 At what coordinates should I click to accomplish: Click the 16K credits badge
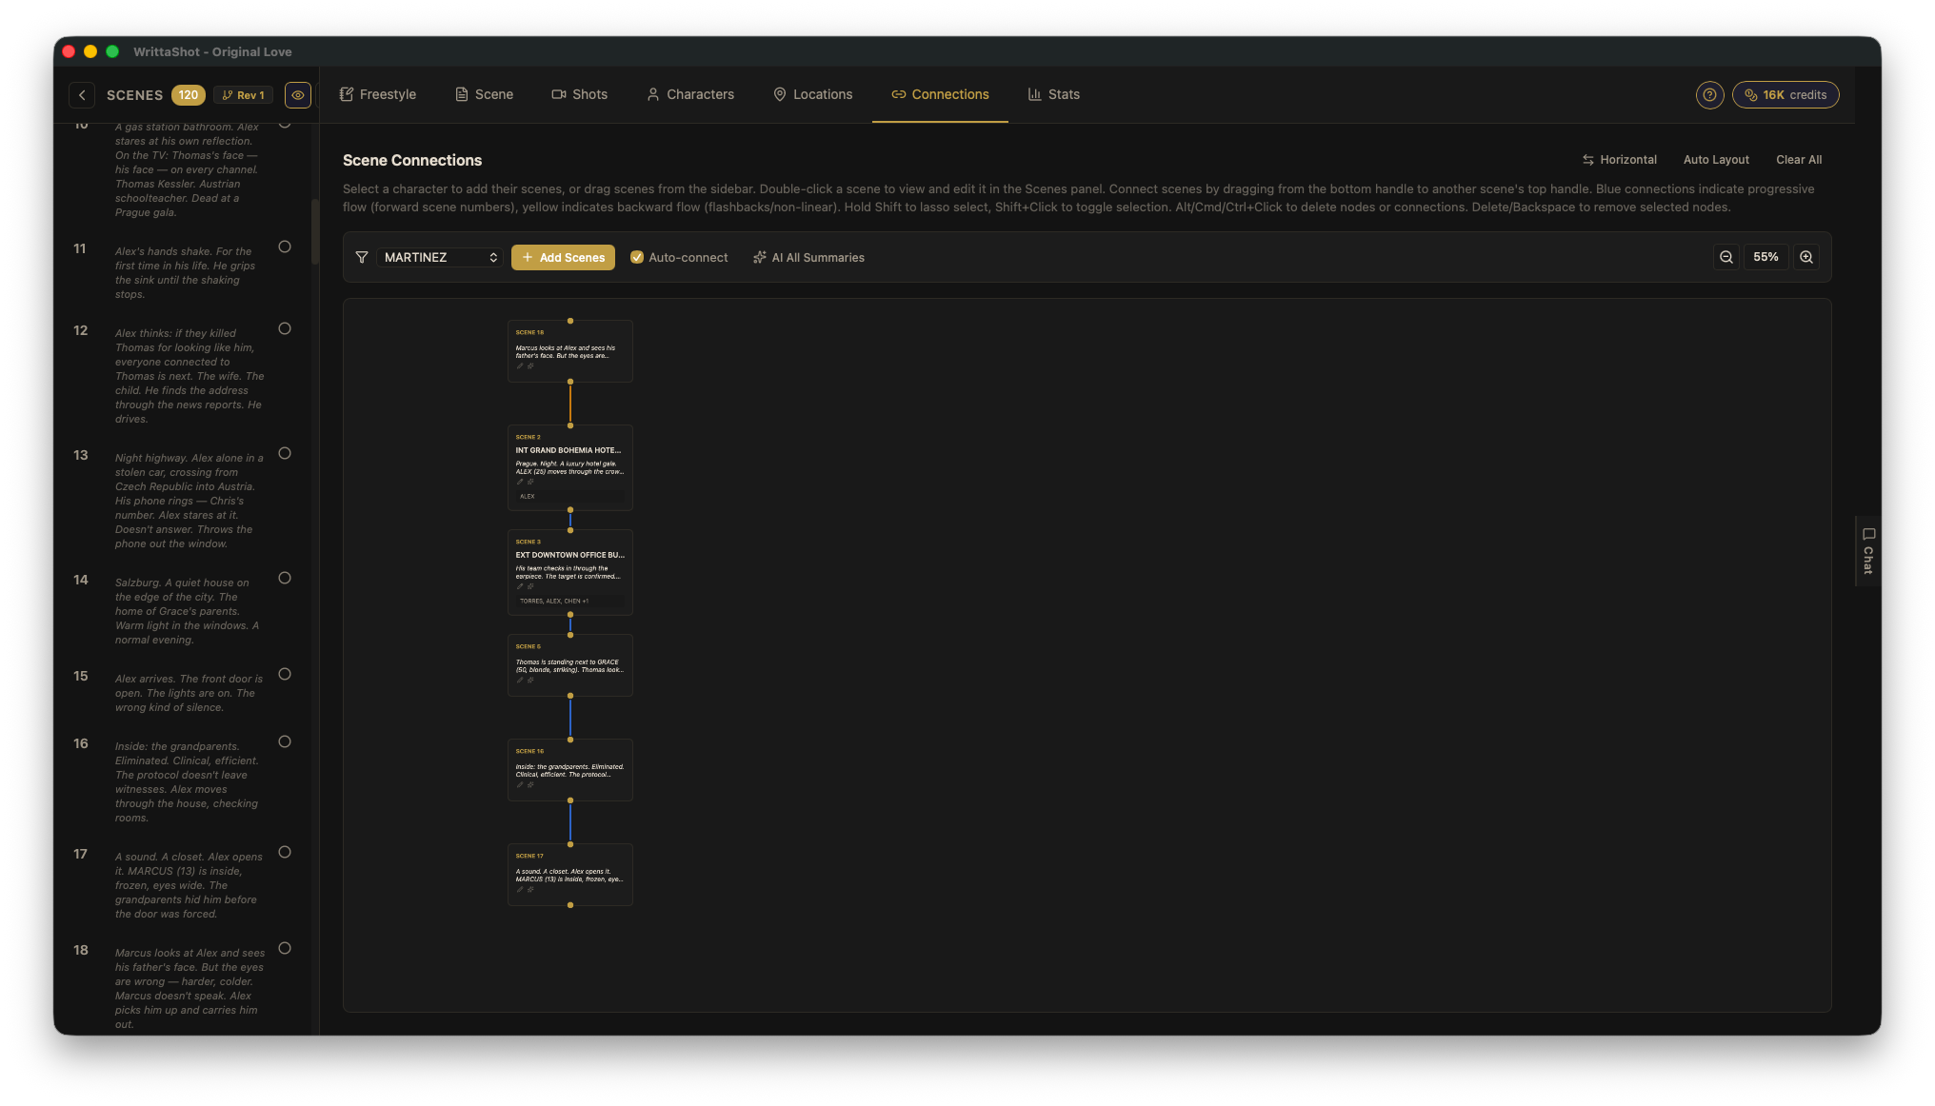(1785, 95)
